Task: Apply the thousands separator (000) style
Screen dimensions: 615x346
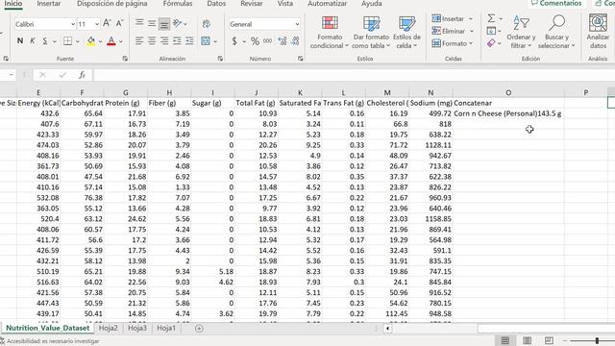Action: 267,41
